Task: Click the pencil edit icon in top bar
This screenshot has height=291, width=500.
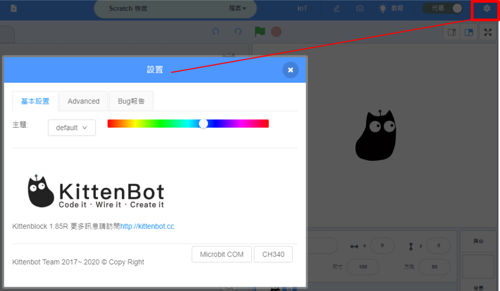Action: point(336,9)
